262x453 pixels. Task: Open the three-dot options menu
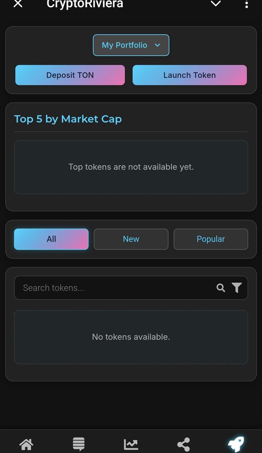[246, 4]
